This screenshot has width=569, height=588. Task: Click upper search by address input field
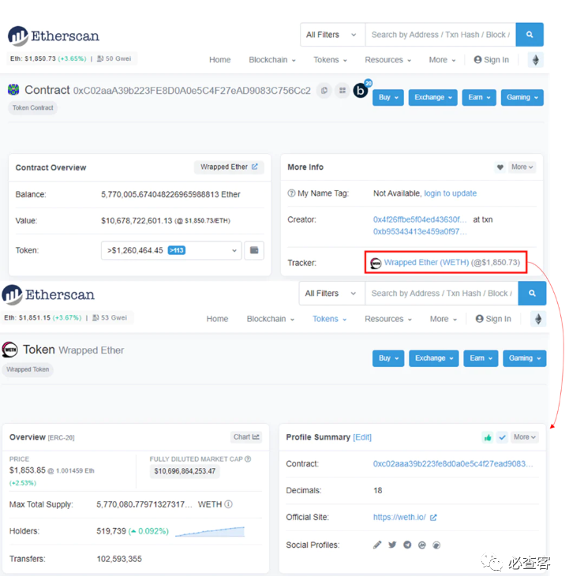tap(440, 35)
